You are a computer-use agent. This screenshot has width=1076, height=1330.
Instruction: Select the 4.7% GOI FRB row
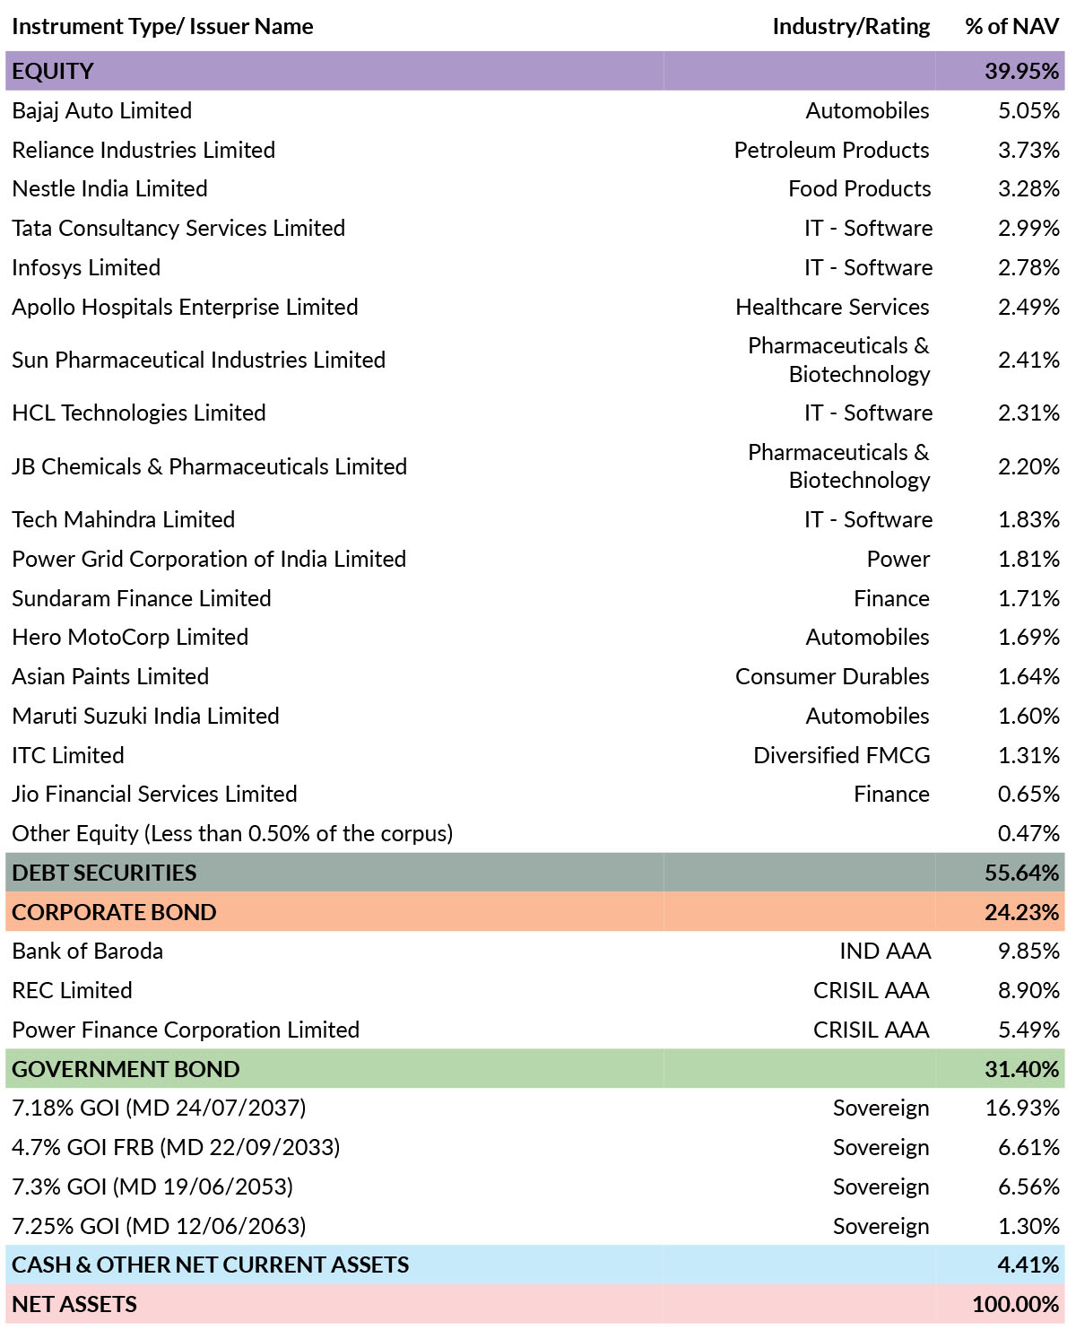point(535,1148)
